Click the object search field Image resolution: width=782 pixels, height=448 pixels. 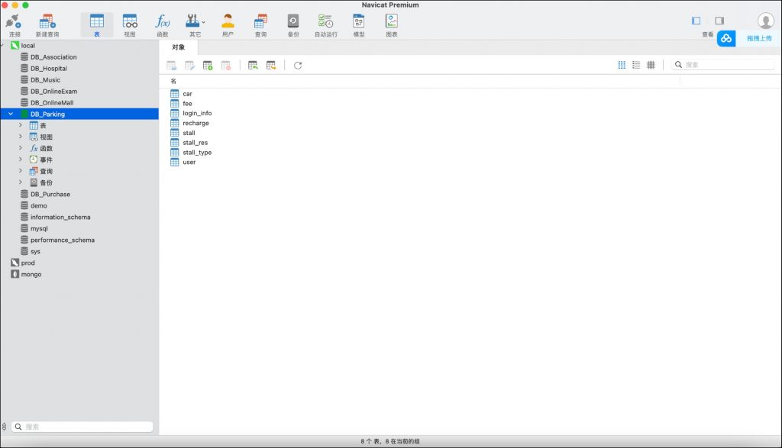click(x=727, y=66)
